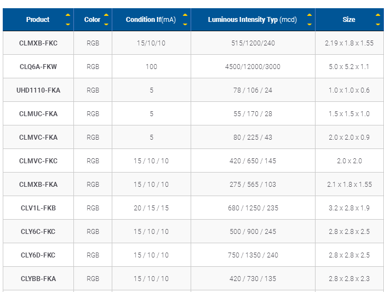Sort Color column ascending with up arrow
The width and height of the screenshot is (384, 292).
point(106,15)
